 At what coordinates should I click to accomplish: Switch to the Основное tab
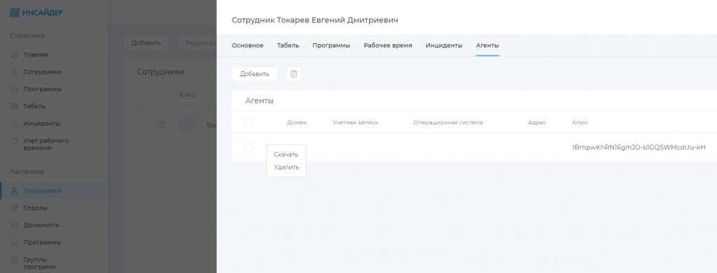247,45
